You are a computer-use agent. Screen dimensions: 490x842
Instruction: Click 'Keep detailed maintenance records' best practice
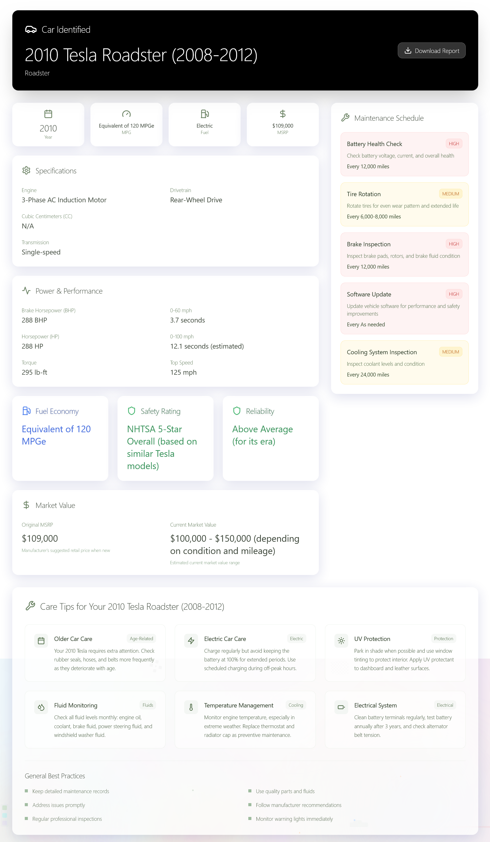[71, 791]
